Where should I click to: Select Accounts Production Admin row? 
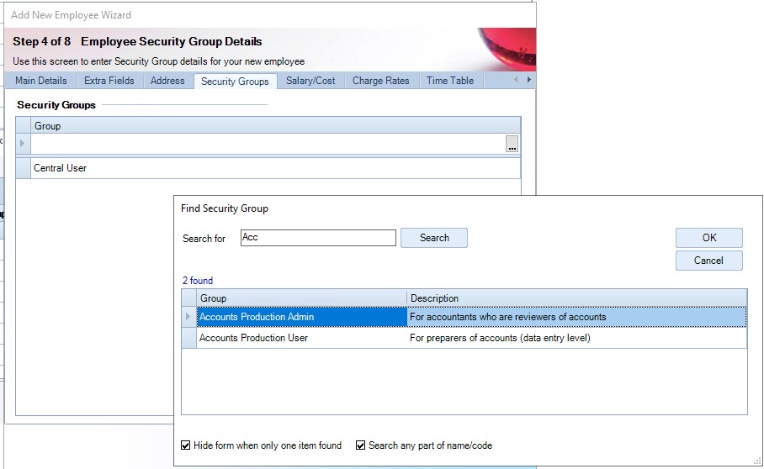pos(464,317)
